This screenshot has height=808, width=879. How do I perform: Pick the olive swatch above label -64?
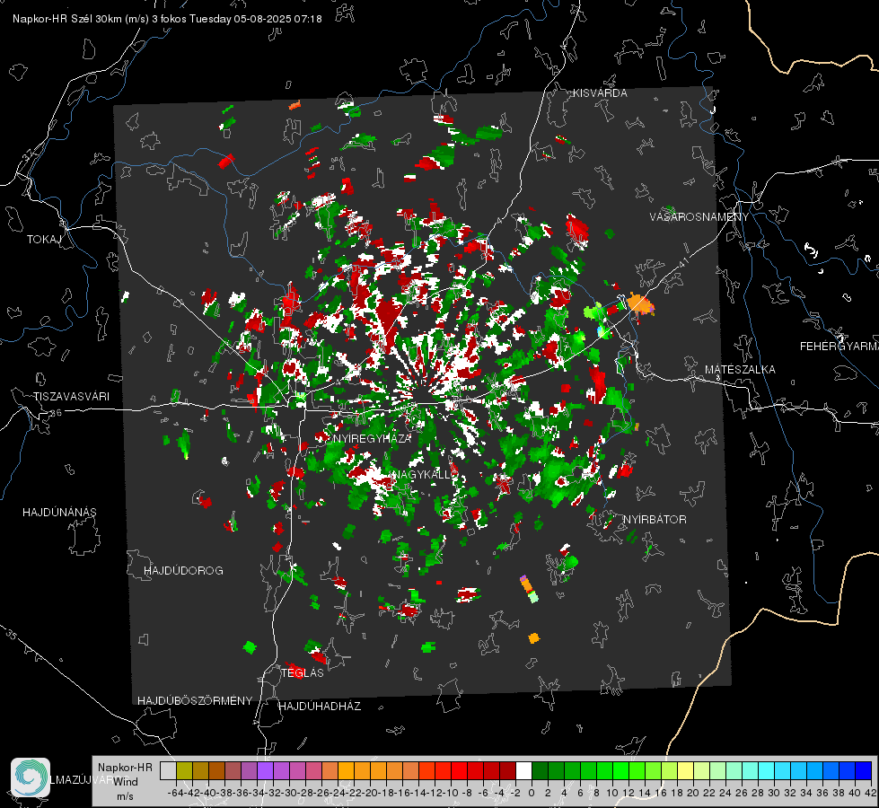coord(184,770)
